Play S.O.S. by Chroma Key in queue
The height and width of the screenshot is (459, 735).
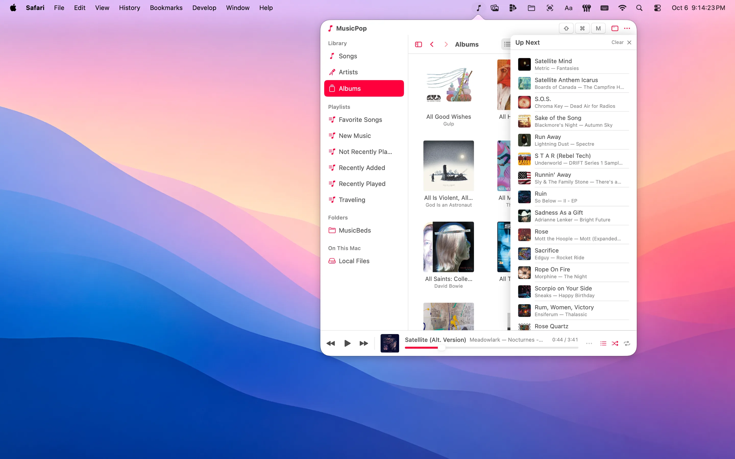click(x=573, y=102)
